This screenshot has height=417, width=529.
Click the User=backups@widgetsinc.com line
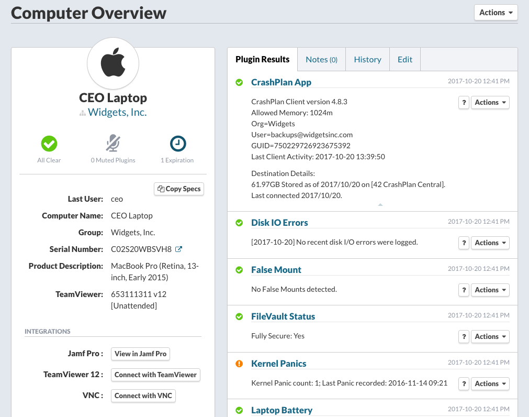click(x=302, y=135)
